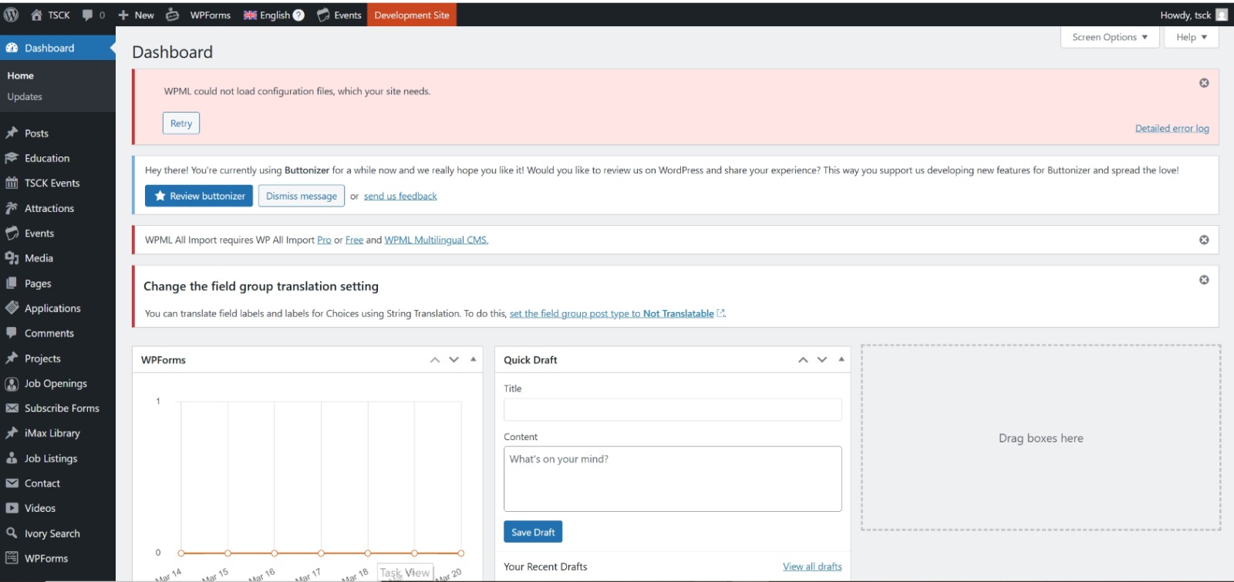
Task: Open the Help dropdown tab
Action: tap(1192, 37)
